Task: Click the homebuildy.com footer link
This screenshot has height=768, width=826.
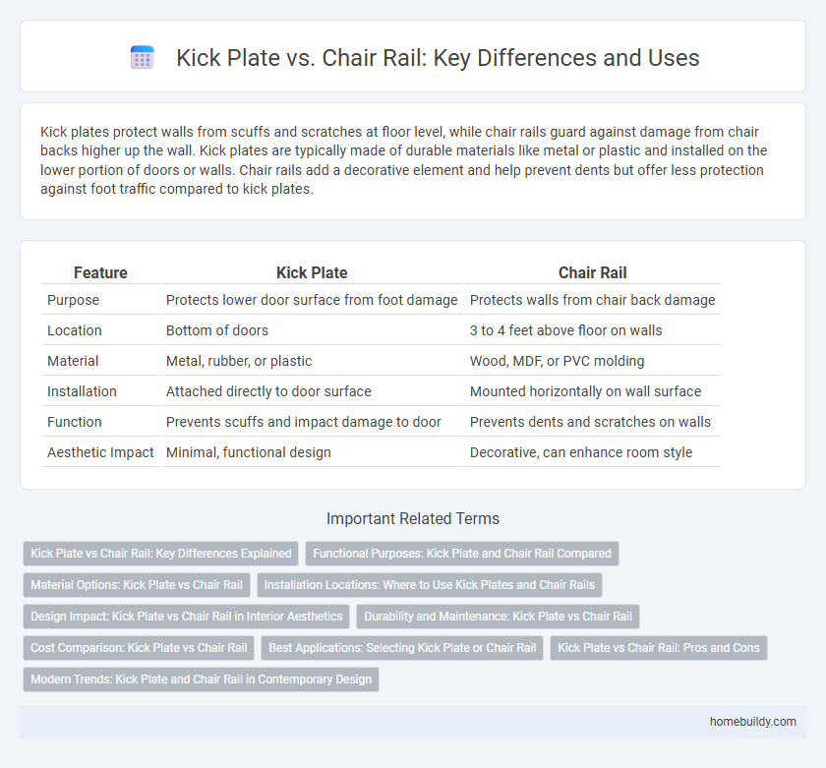Action: coord(752,721)
